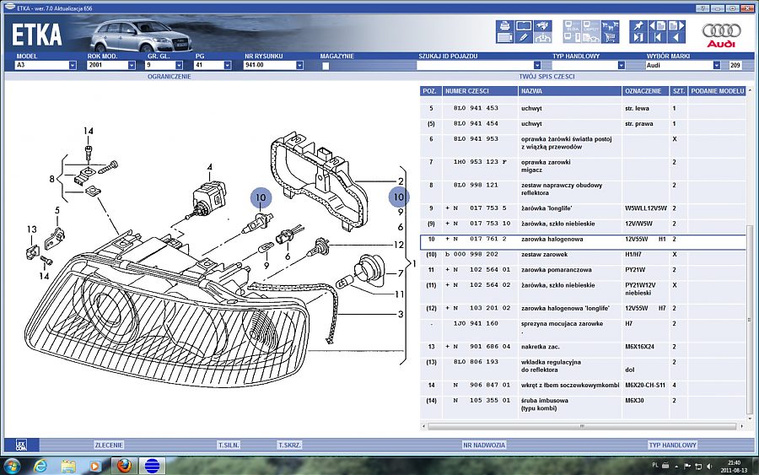Go to the previous illustration page icon

[657, 25]
